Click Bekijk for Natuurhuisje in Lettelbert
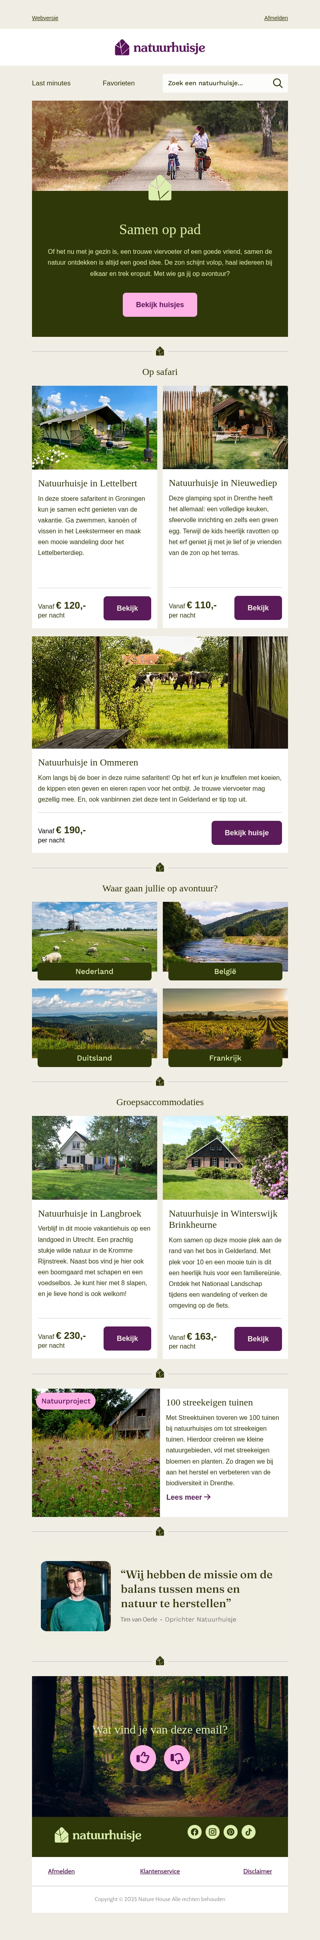 (x=127, y=608)
